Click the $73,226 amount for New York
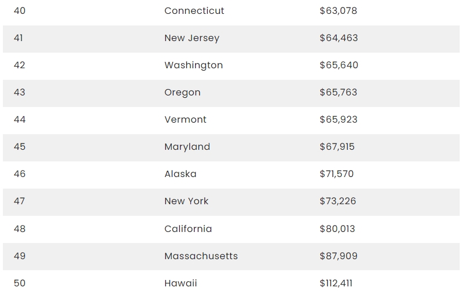This screenshot has height=291, width=462. coord(338,201)
